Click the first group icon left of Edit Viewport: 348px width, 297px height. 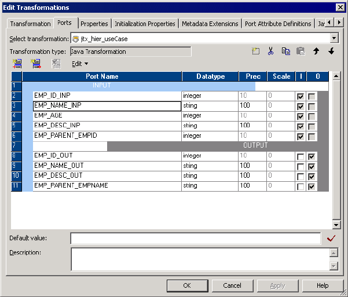point(16,64)
